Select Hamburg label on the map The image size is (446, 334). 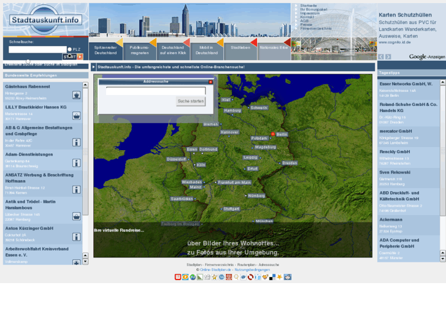coord(232,110)
